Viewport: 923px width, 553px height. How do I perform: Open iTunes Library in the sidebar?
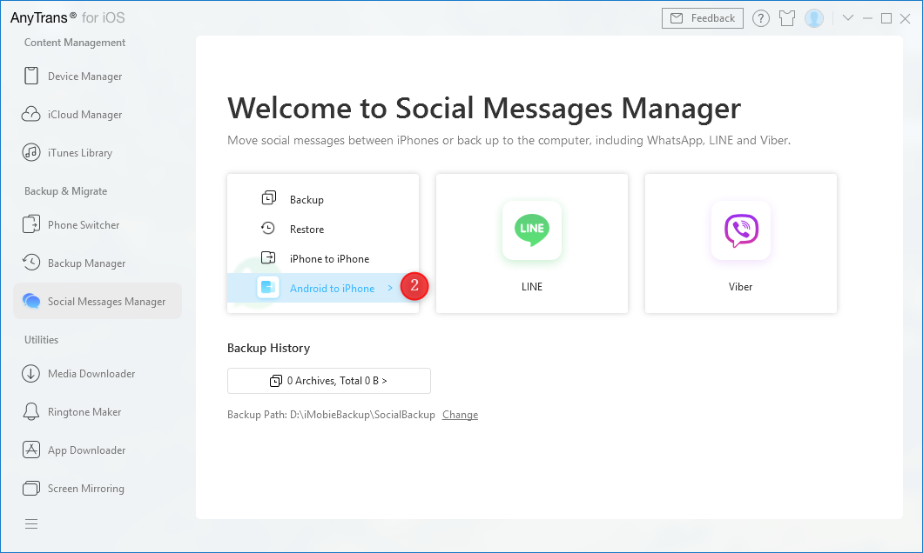(98, 152)
